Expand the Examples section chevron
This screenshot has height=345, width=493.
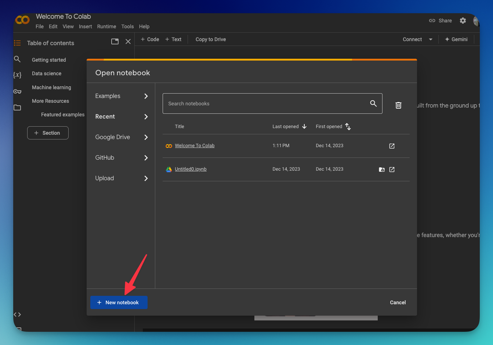[146, 96]
